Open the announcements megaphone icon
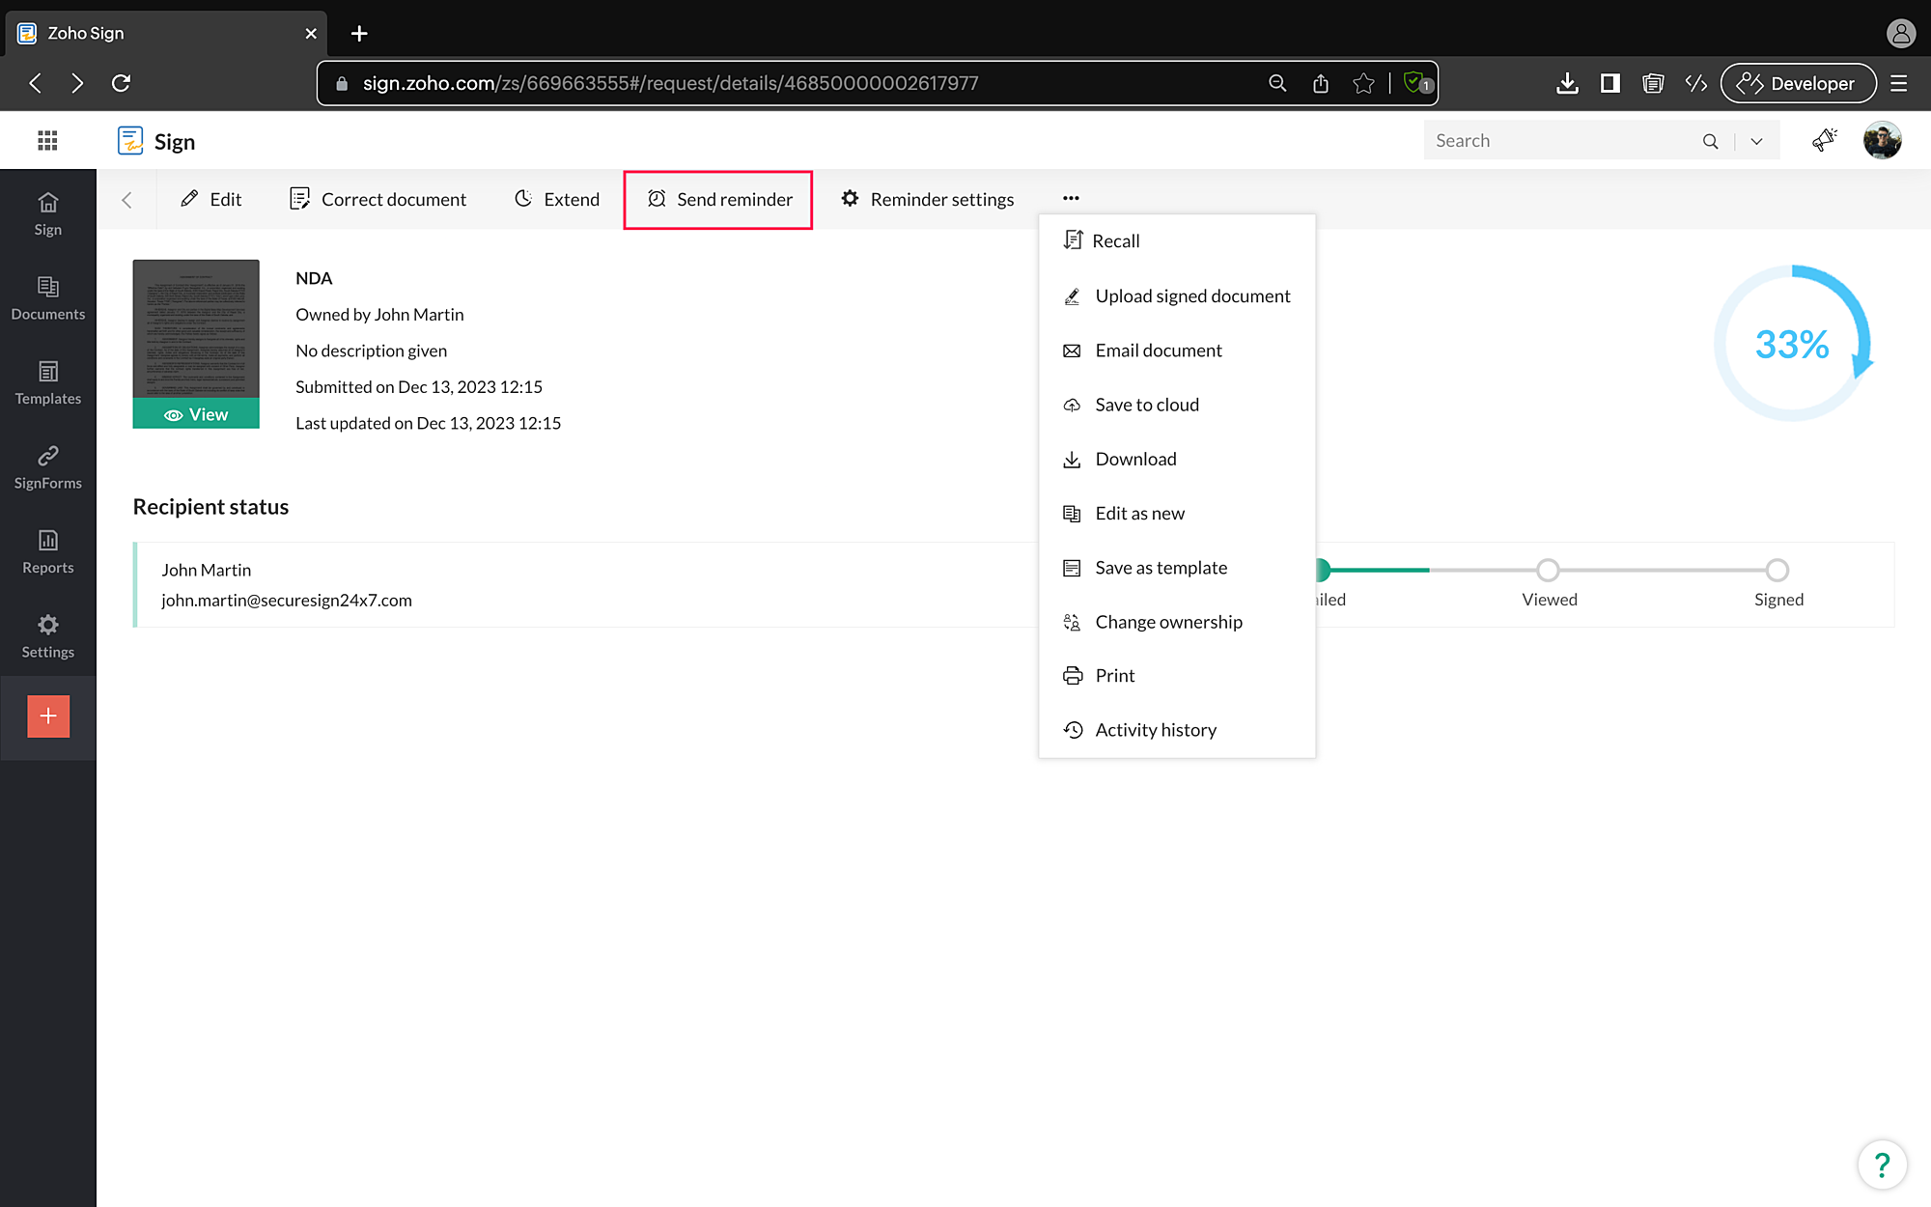 1824,141
